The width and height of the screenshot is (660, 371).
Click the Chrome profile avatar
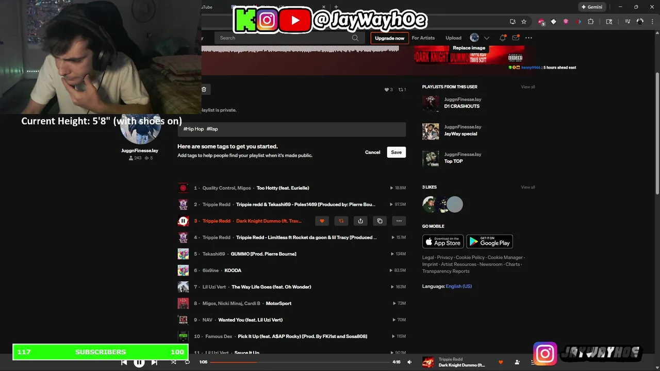coord(640,22)
